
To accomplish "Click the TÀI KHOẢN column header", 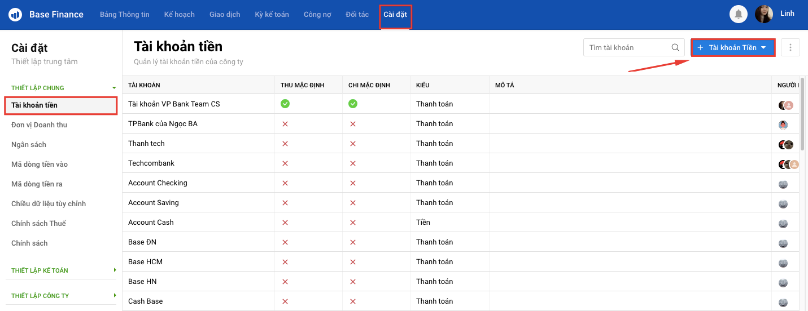I will click(144, 85).
